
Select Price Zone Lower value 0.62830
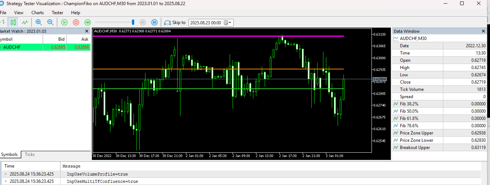478,140
